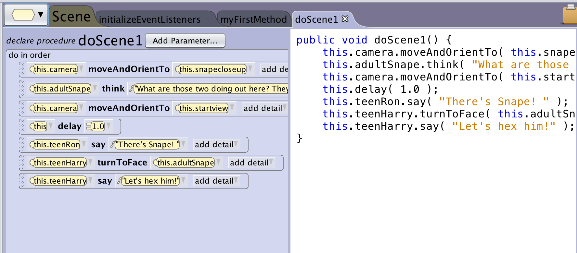Grab drag handle of first moveAndOrientTo statement
The image size is (577, 253).
pos(22,69)
